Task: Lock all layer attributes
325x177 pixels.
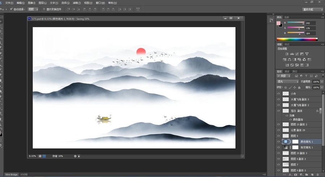Action: [299, 88]
